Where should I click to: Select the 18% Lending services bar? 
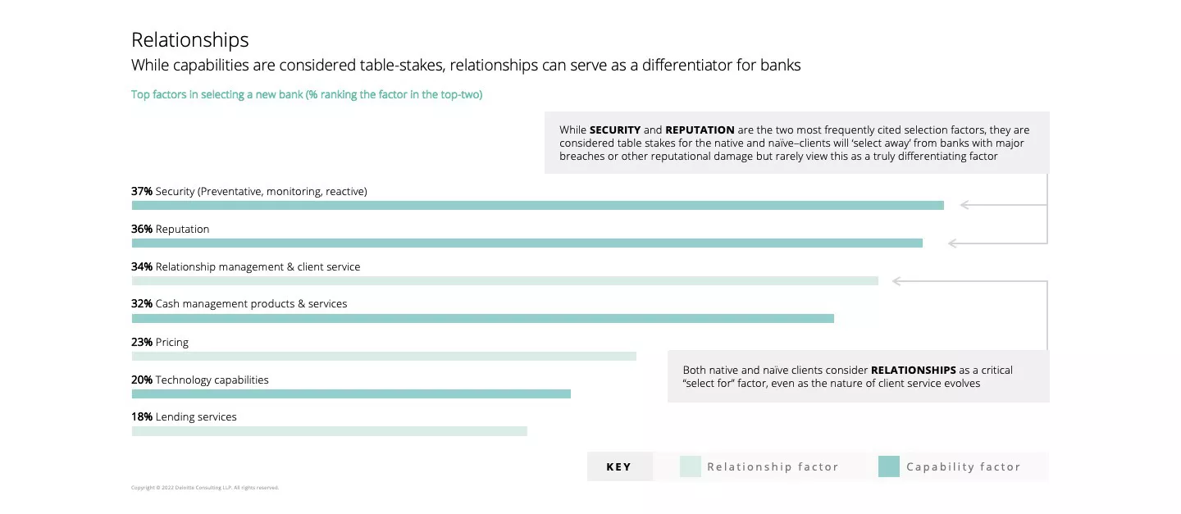coord(329,431)
